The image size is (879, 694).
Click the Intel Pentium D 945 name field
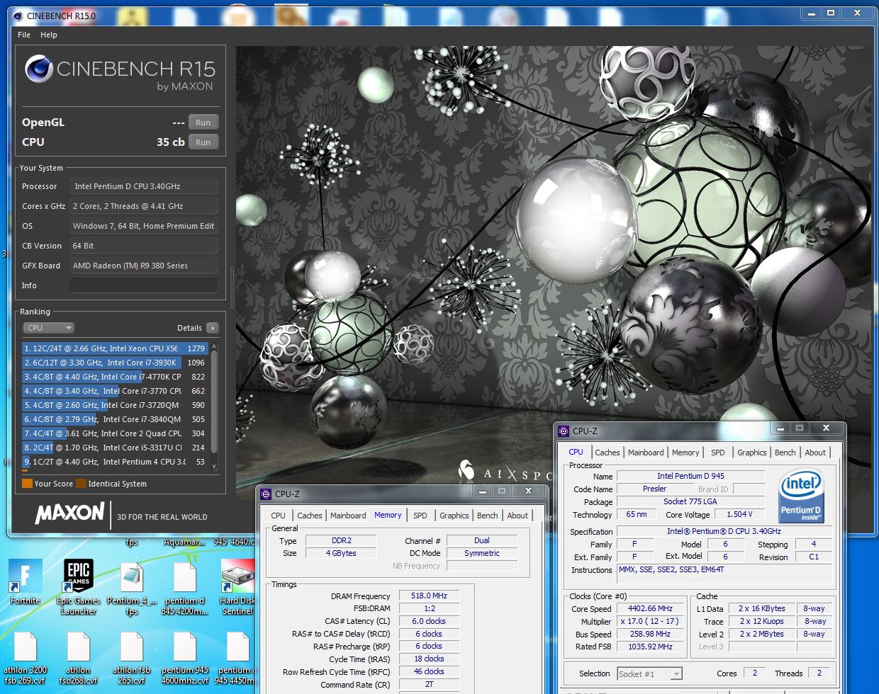pos(690,476)
